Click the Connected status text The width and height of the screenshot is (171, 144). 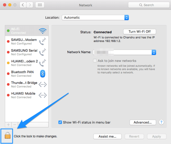[x=103, y=32]
